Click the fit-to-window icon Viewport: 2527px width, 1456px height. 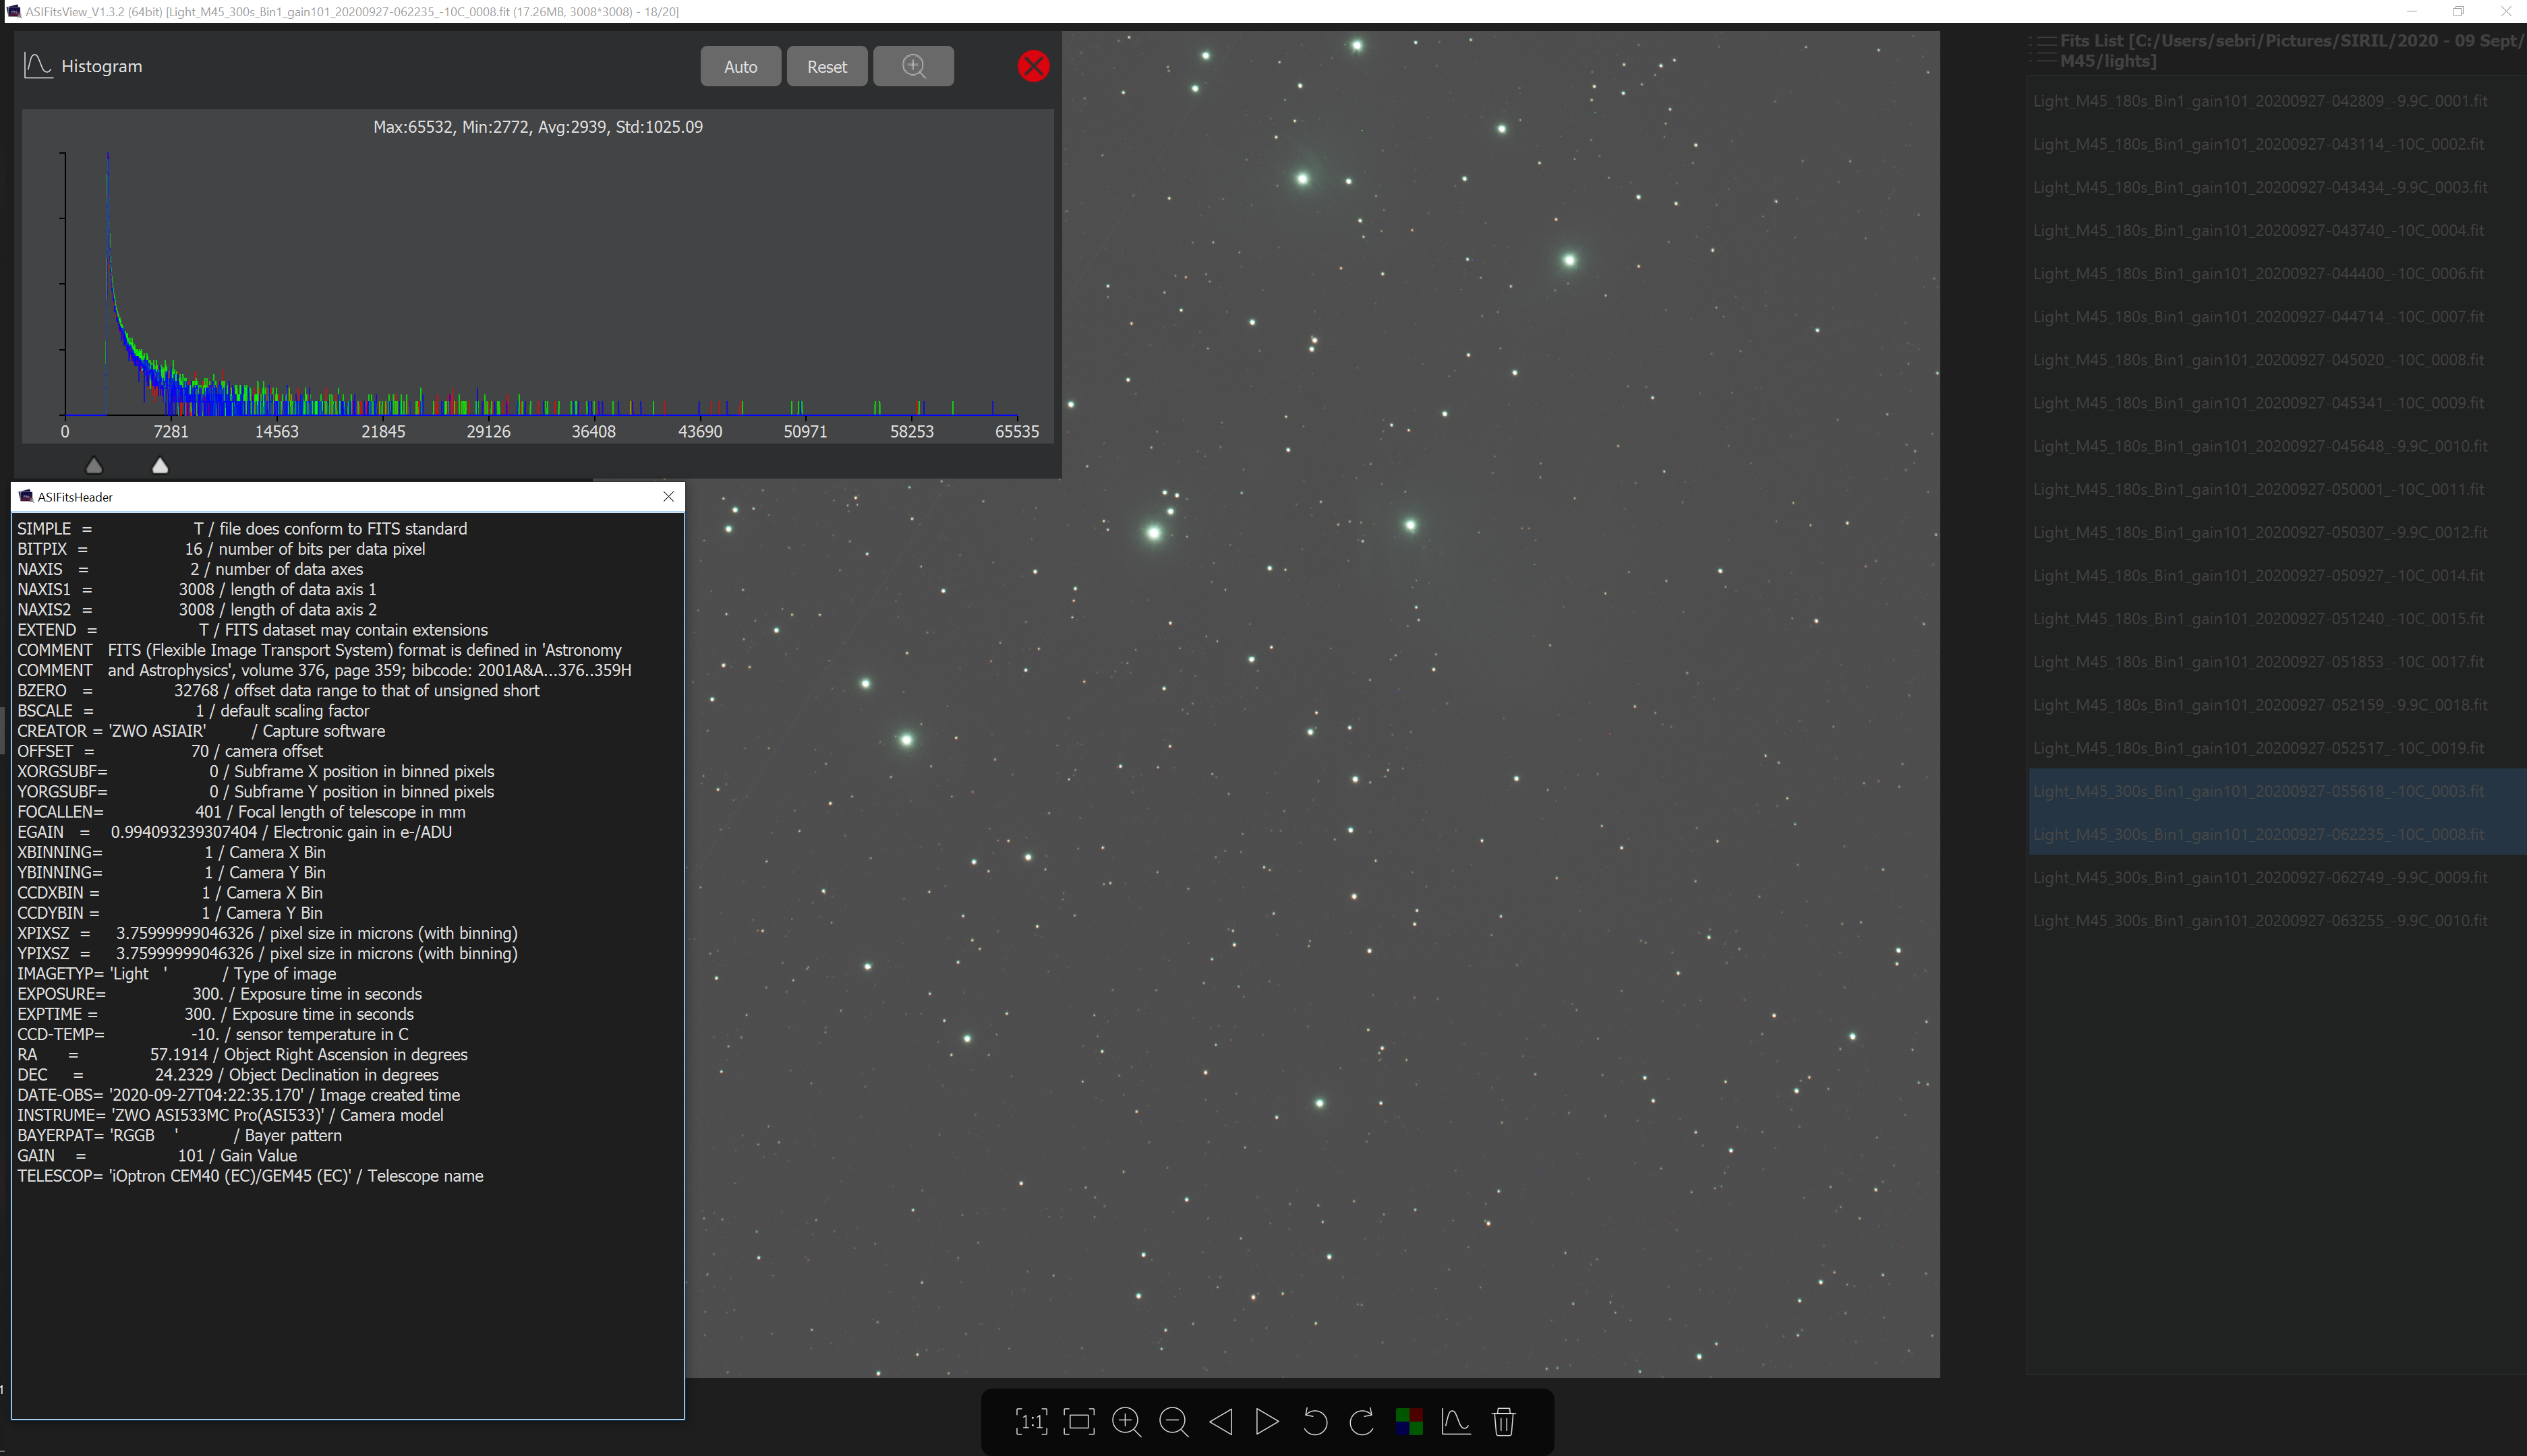tap(1080, 1421)
